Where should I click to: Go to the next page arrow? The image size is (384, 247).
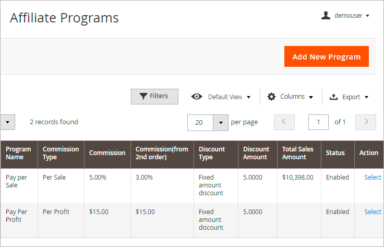(366, 122)
